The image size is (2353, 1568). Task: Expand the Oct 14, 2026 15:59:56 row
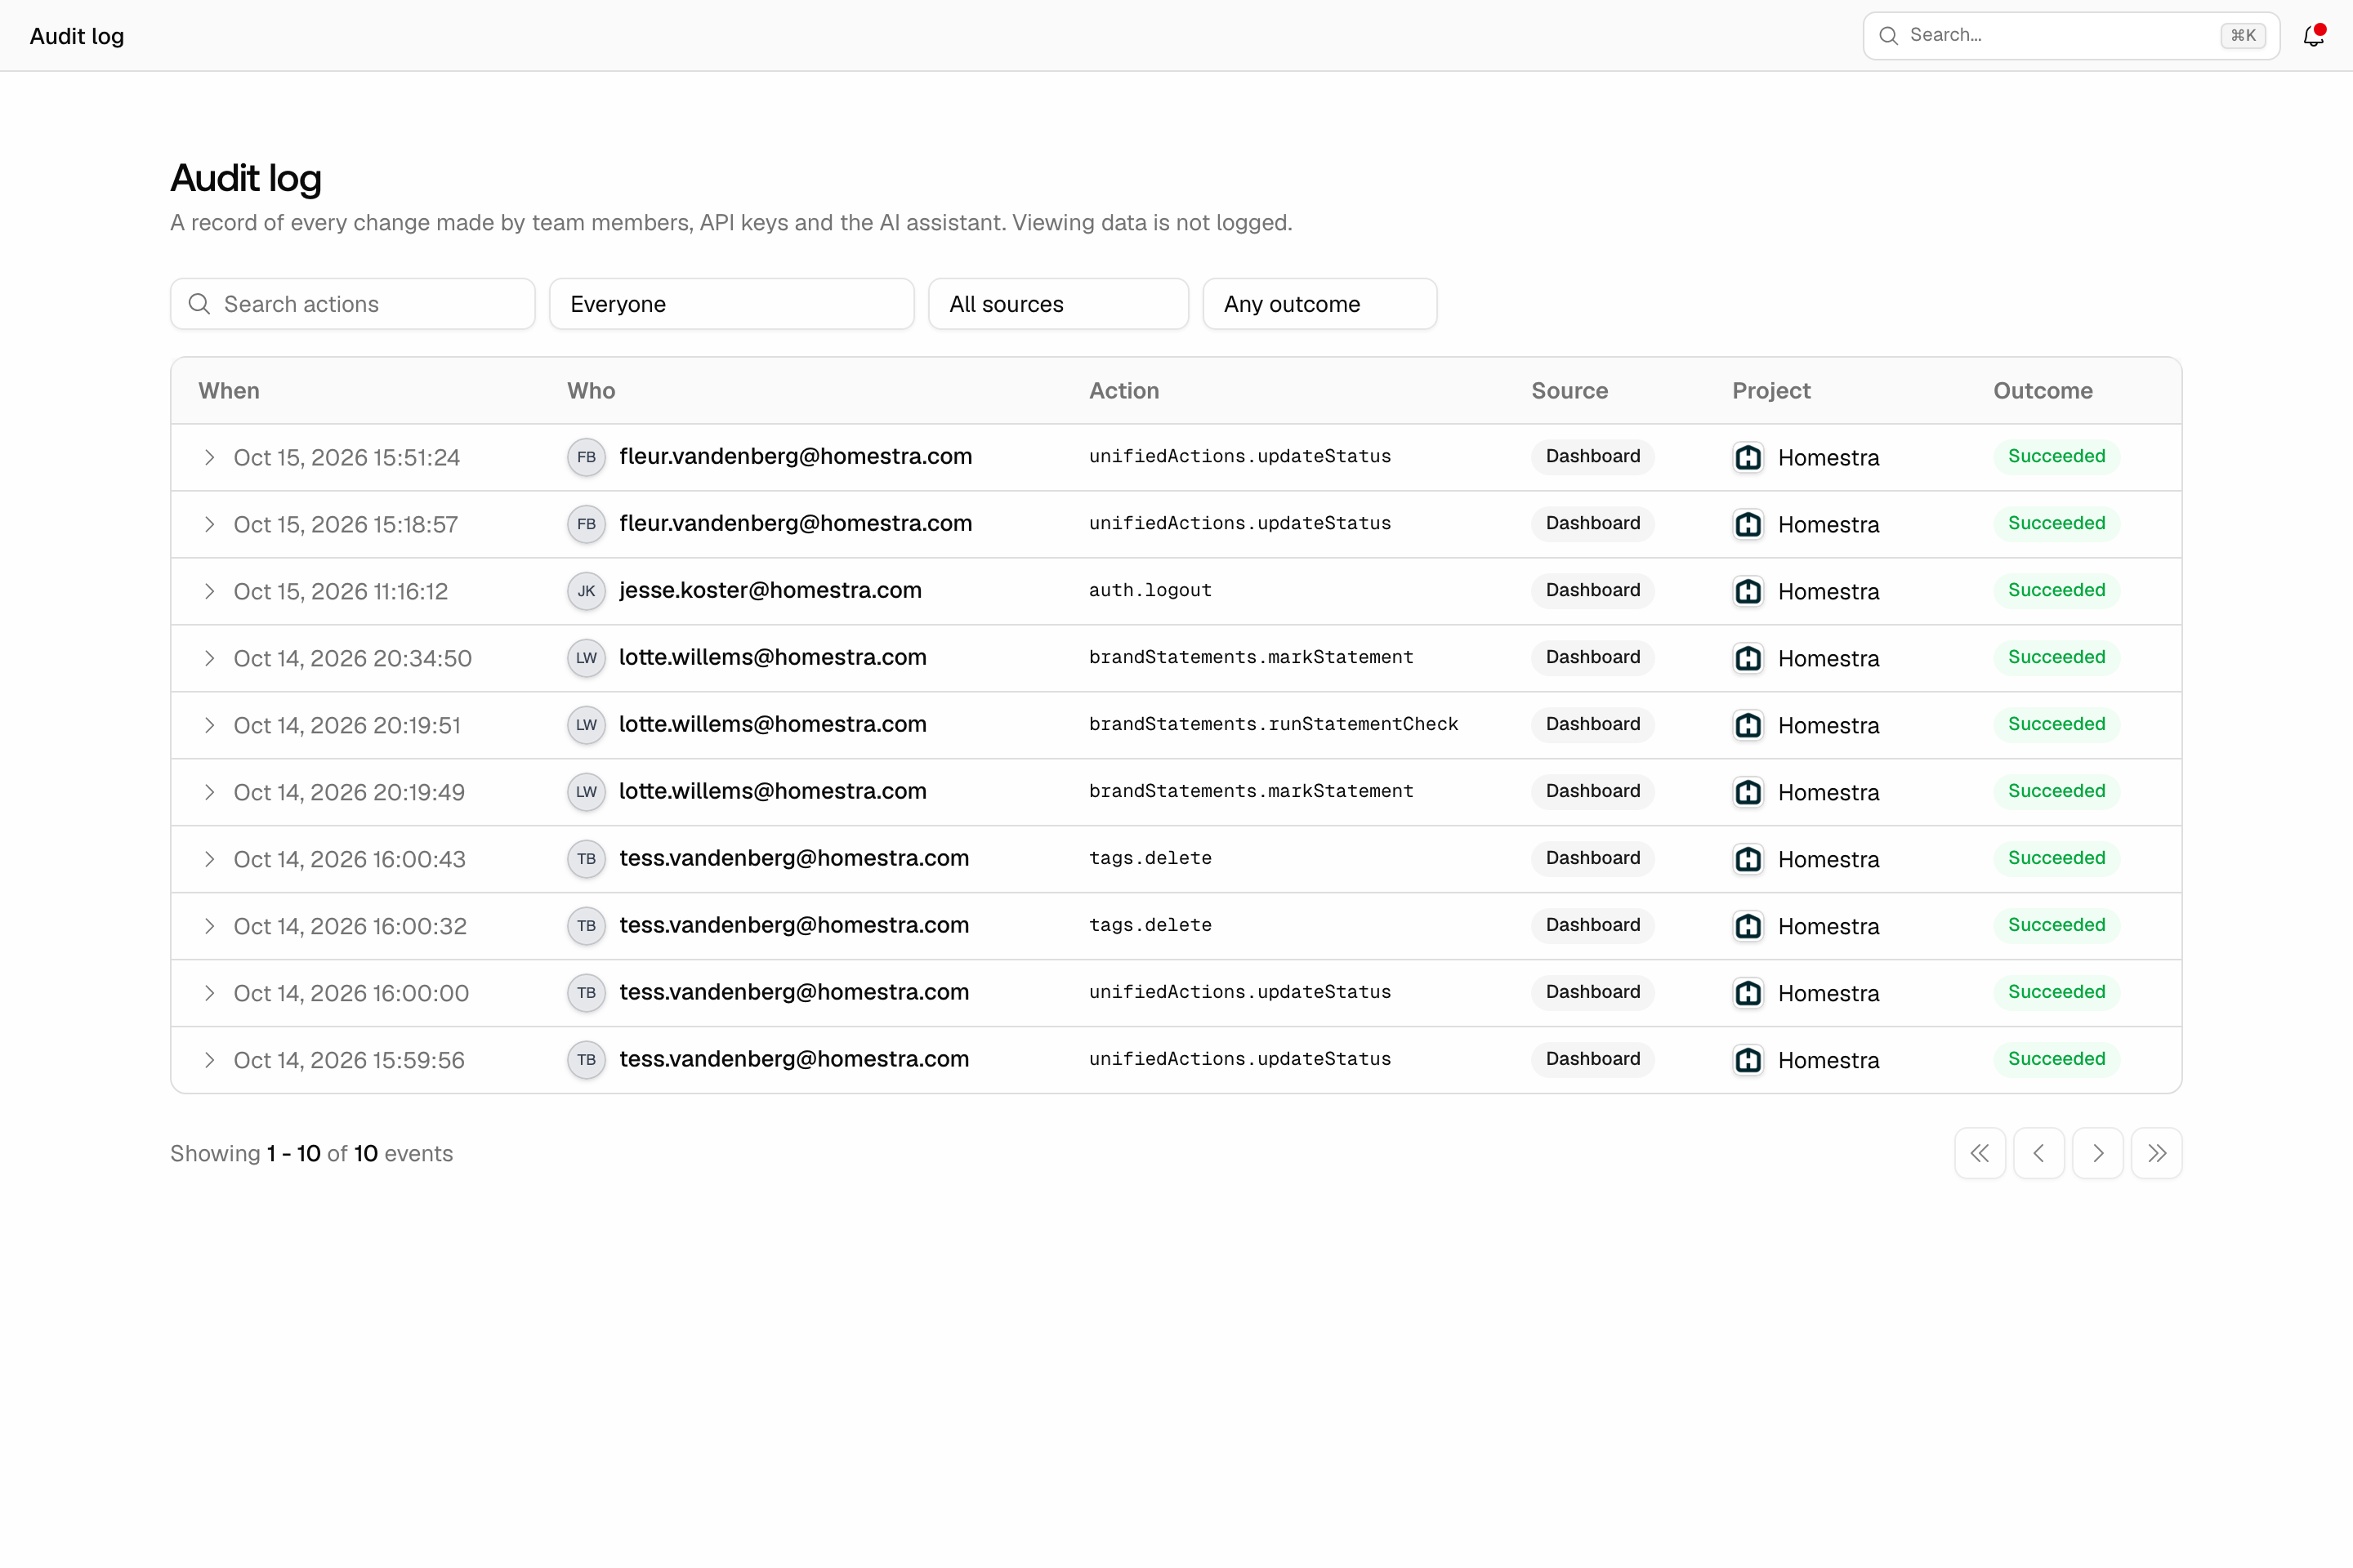[209, 1060]
